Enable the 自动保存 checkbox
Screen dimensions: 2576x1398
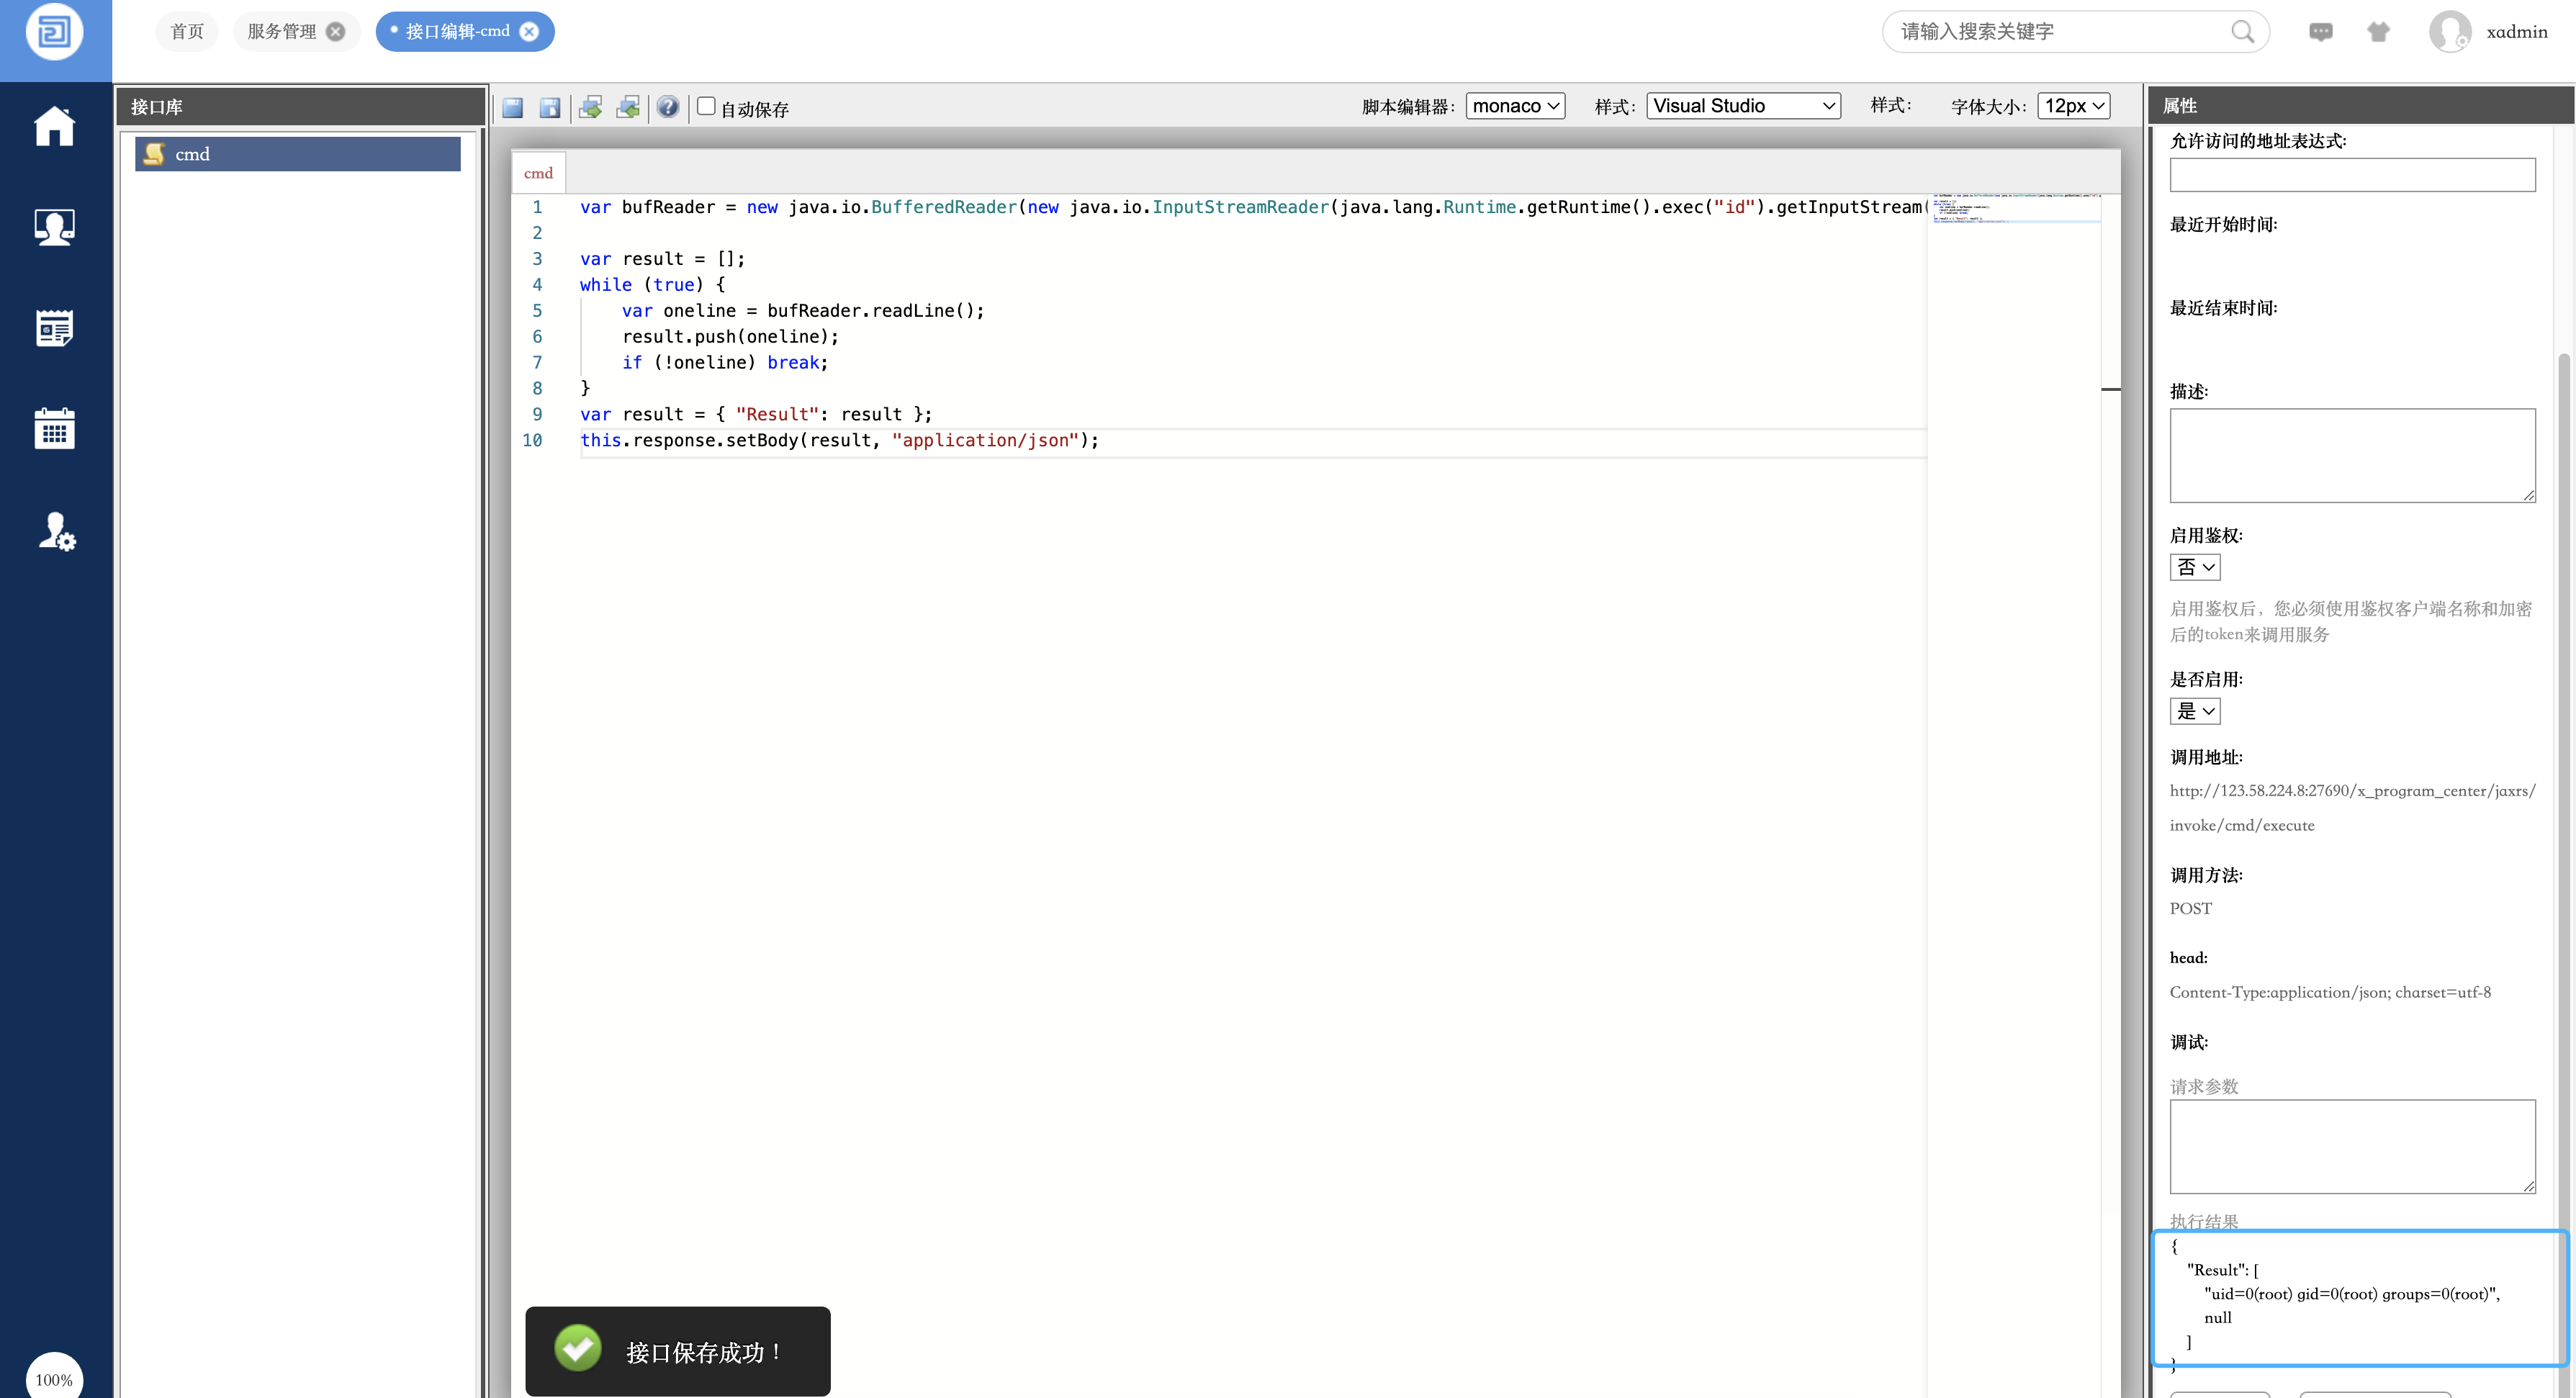[706, 106]
